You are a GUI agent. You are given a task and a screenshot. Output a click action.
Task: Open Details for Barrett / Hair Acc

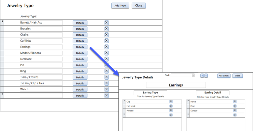click(80, 23)
